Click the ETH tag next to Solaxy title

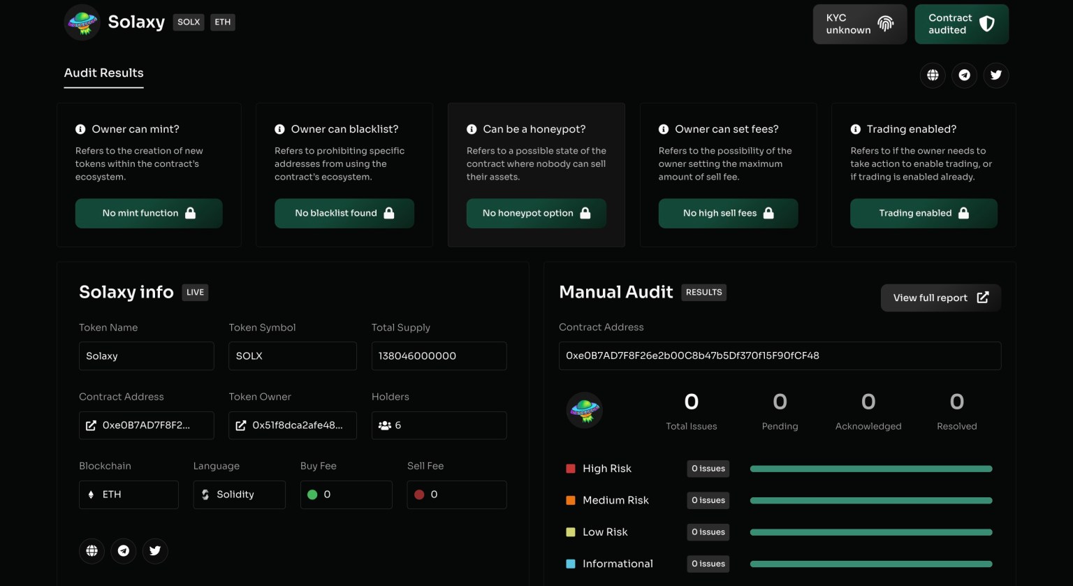(223, 22)
